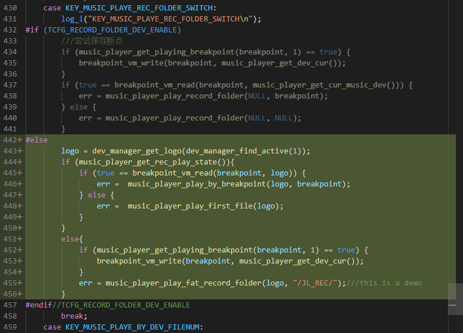The width and height of the screenshot is (463, 333).
Task: Click the #else directive on line 442
Action: pyautogui.click(x=36, y=140)
